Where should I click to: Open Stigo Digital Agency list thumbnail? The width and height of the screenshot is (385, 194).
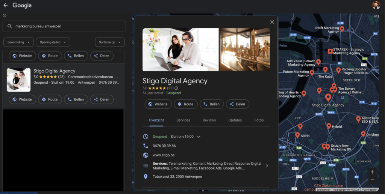(x=19, y=80)
